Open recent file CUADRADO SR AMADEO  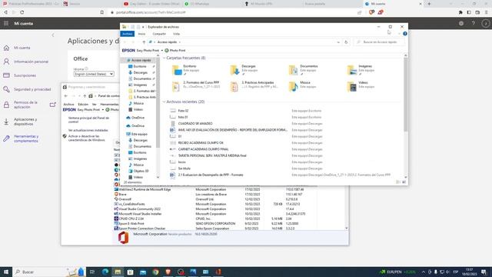pos(195,123)
